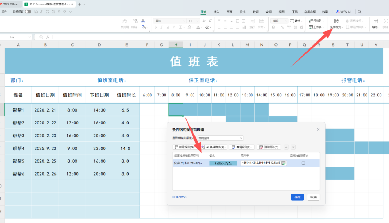Screen dimensions: 389x223
Task: Click the 确定 confirm button
Action: pos(297,197)
